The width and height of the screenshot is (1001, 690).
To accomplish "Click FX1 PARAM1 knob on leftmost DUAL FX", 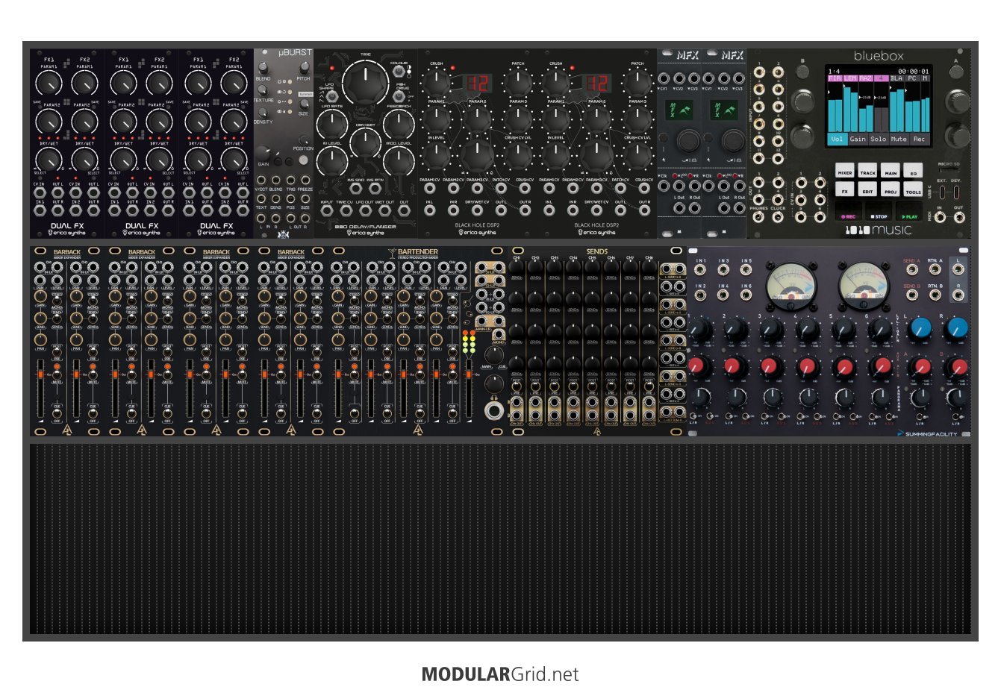I will click(x=49, y=83).
